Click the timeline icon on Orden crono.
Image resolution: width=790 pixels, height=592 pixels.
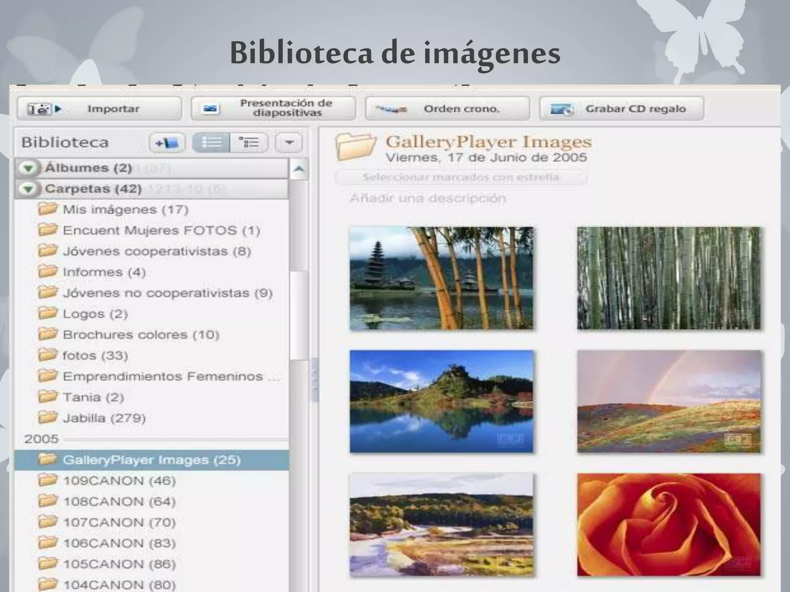coord(391,109)
